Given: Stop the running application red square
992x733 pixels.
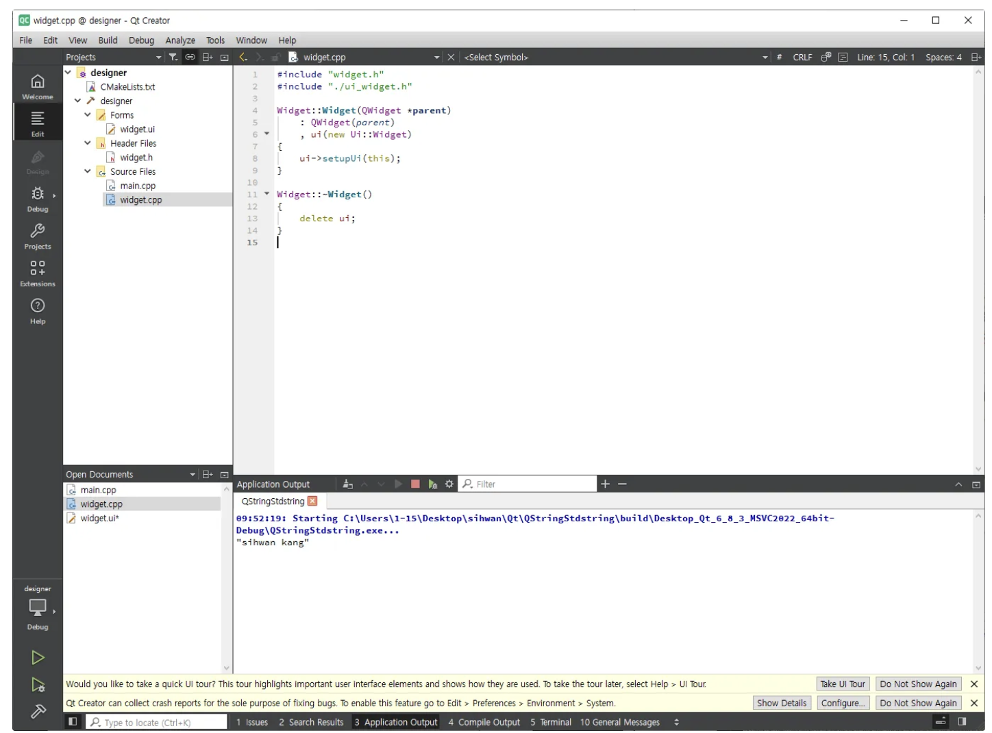Looking at the screenshot, I should (415, 484).
